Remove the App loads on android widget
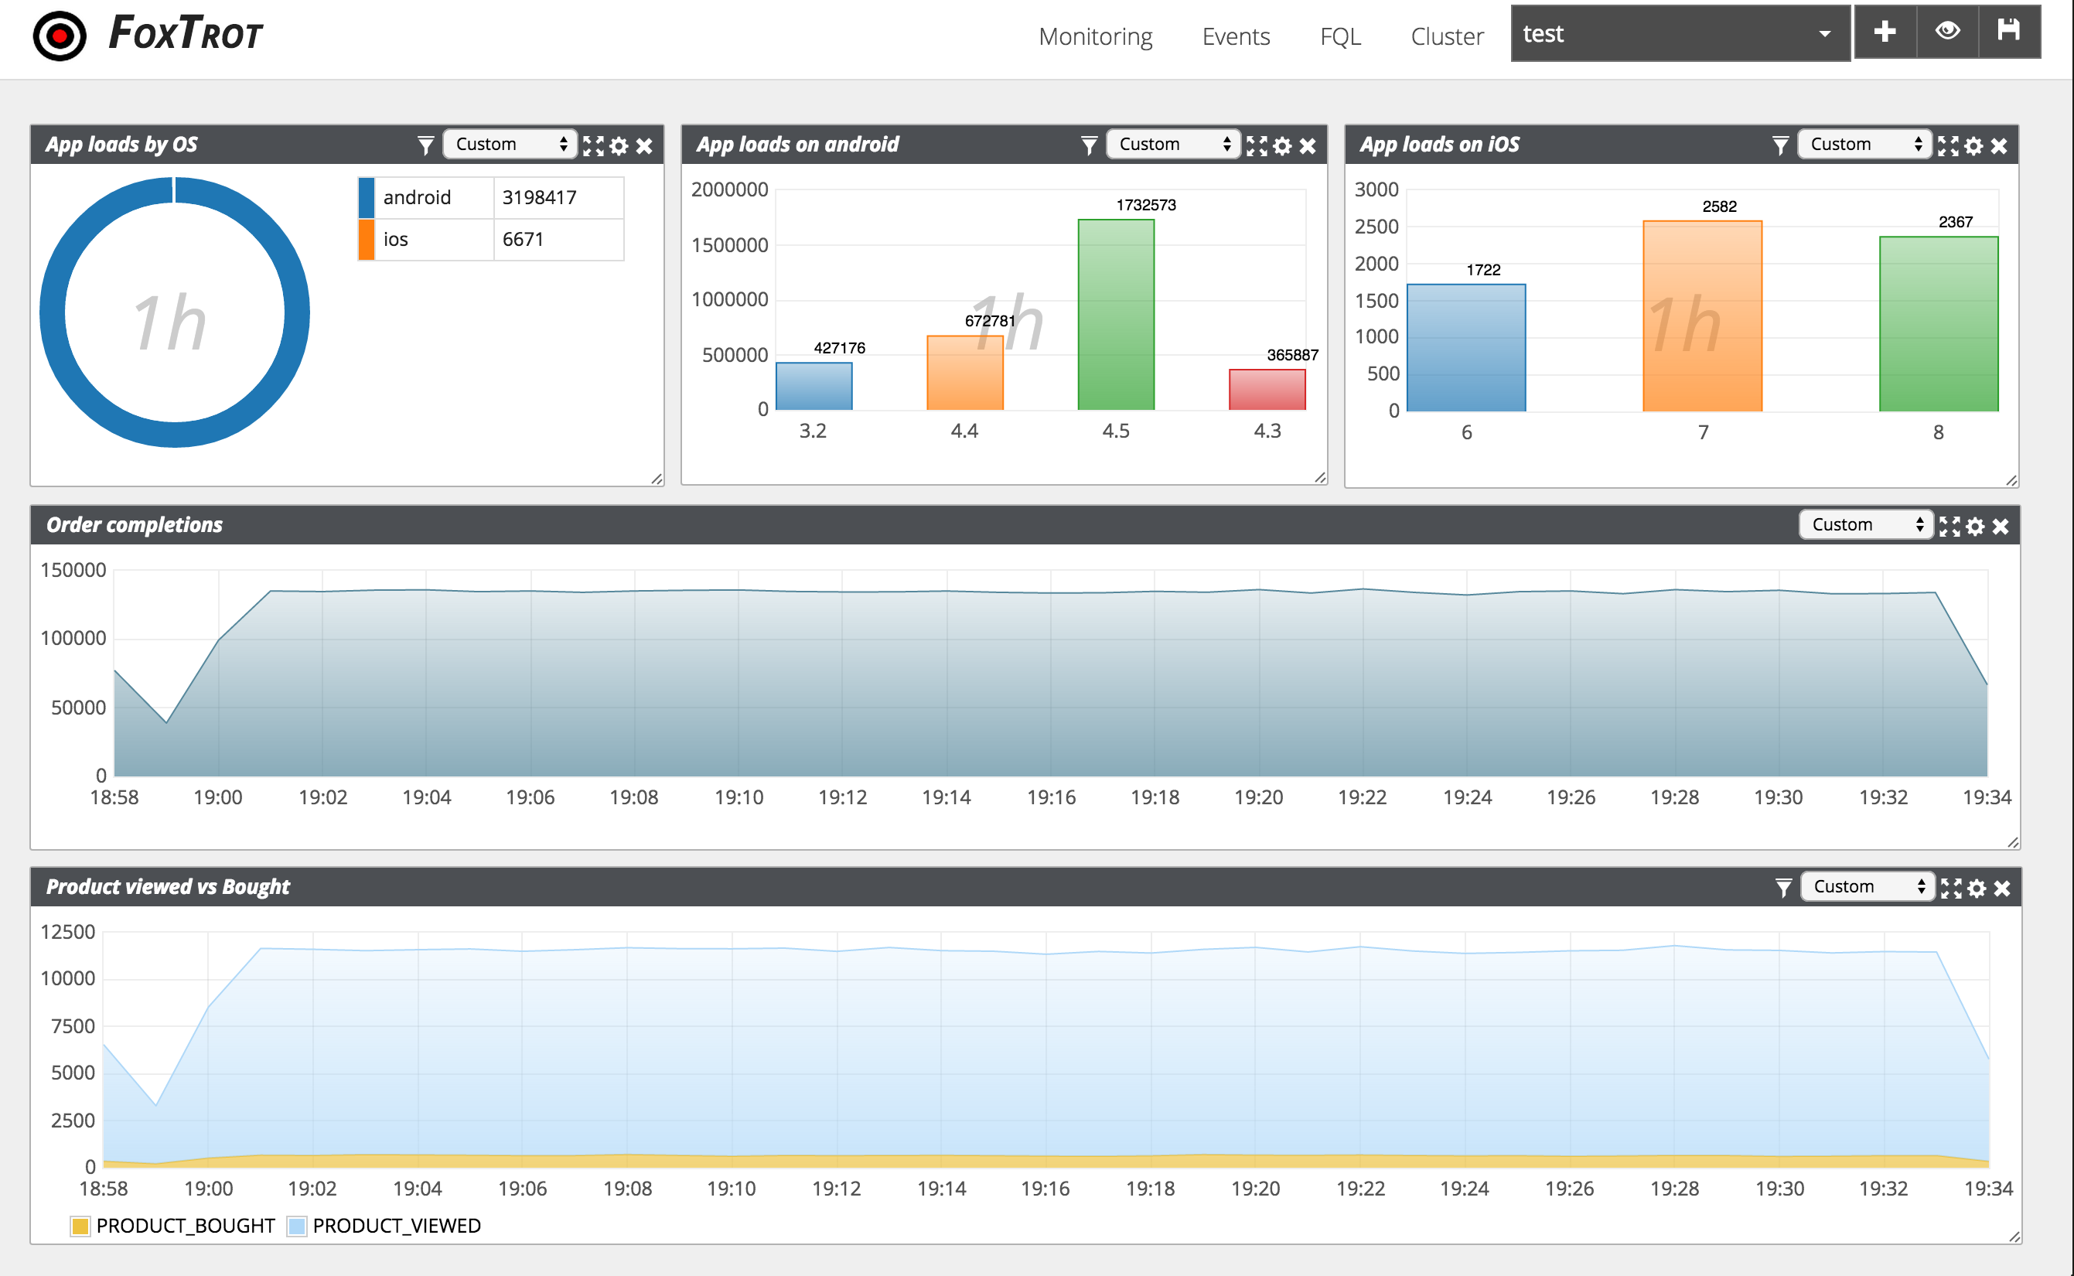This screenshot has width=2074, height=1276. pos(1307,146)
